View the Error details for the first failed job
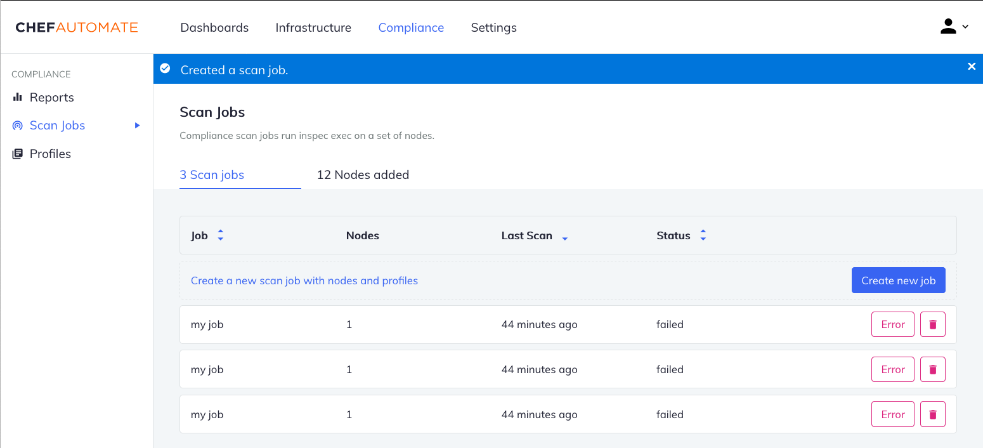Image resolution: width=983 pixels, height=448 pixels. tap(892, 324)
